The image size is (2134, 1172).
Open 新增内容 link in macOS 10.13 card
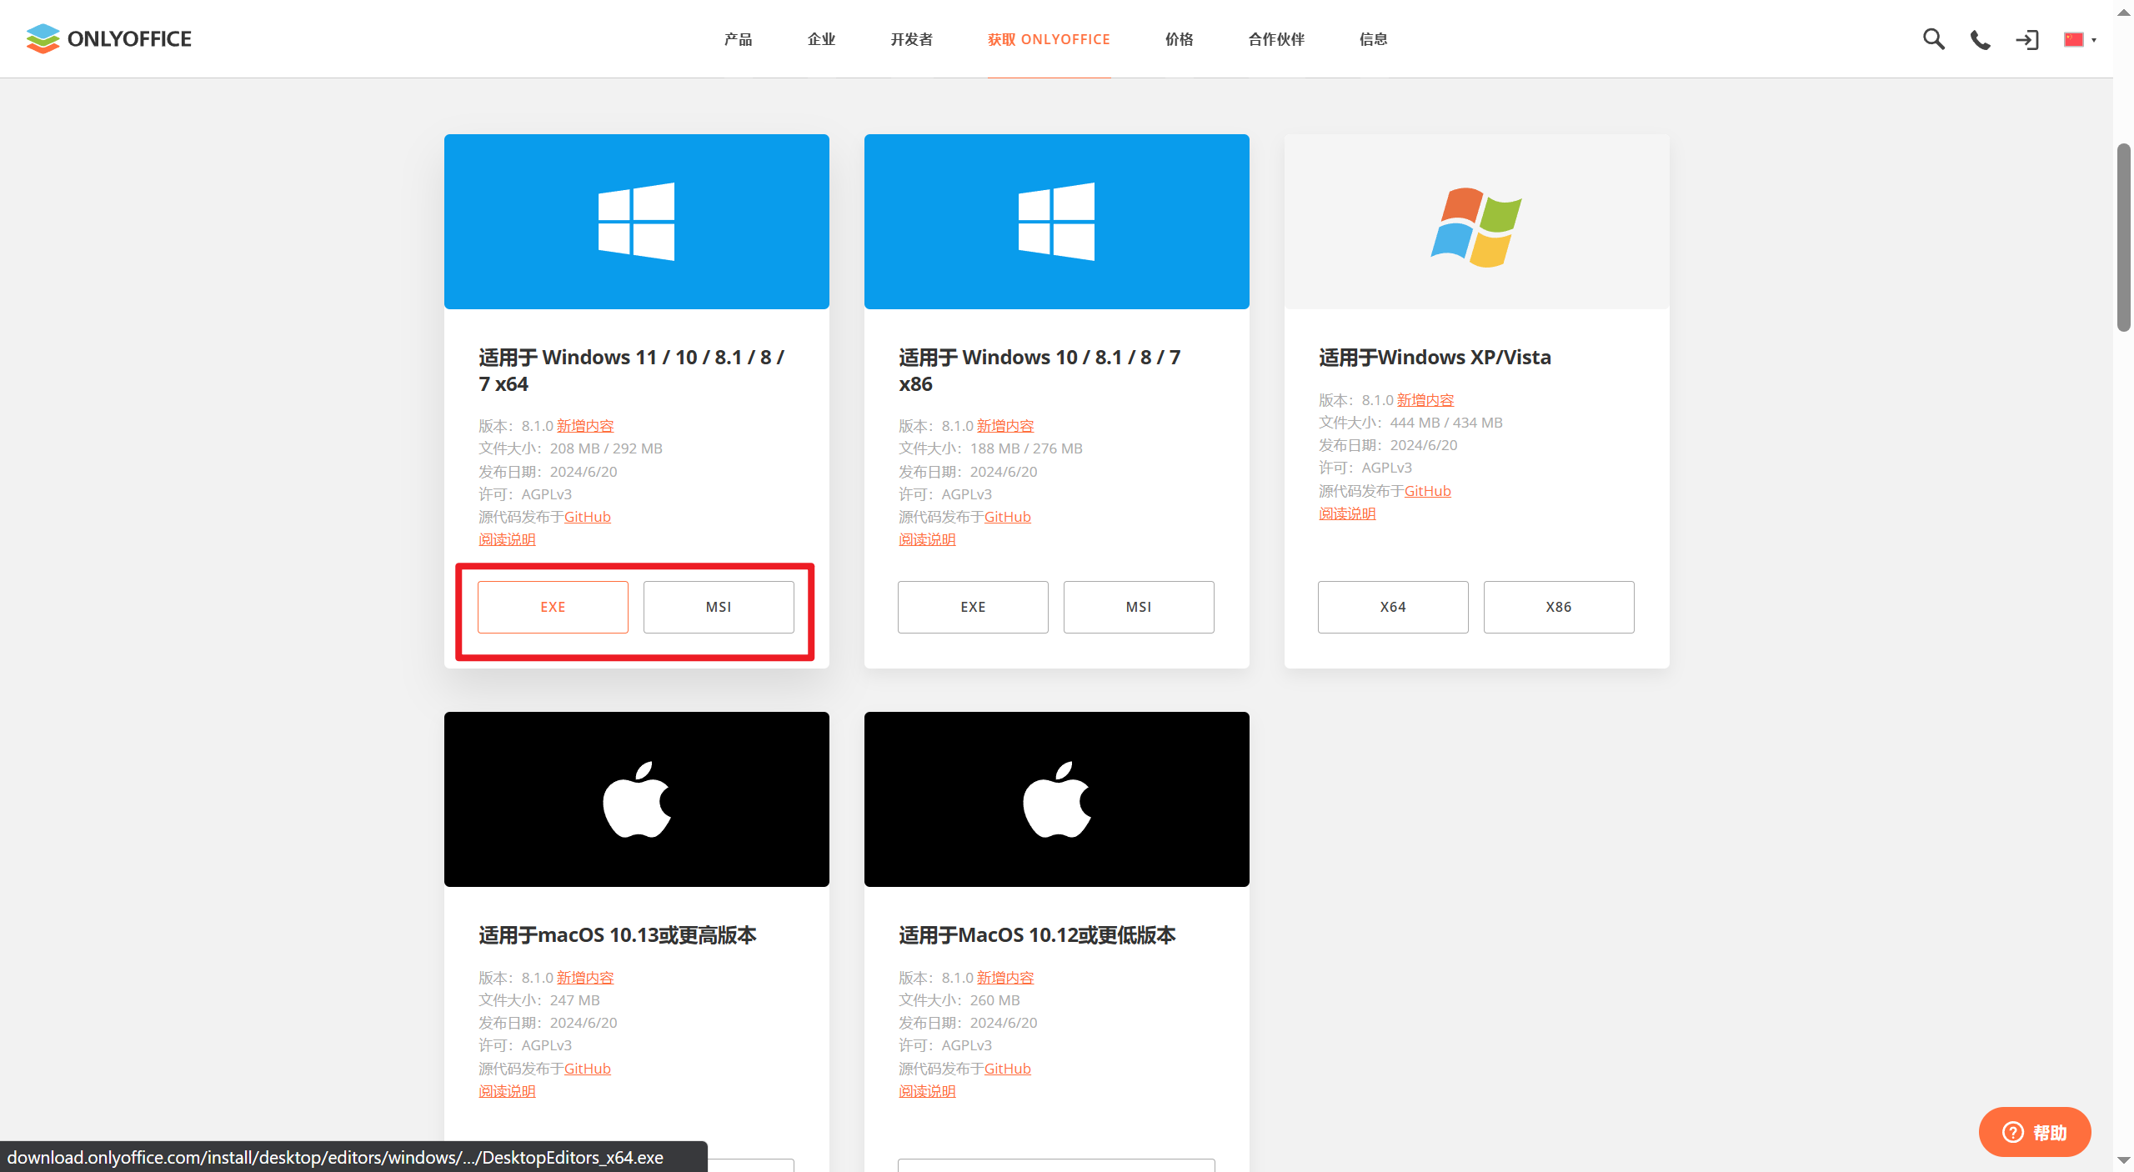584,978
